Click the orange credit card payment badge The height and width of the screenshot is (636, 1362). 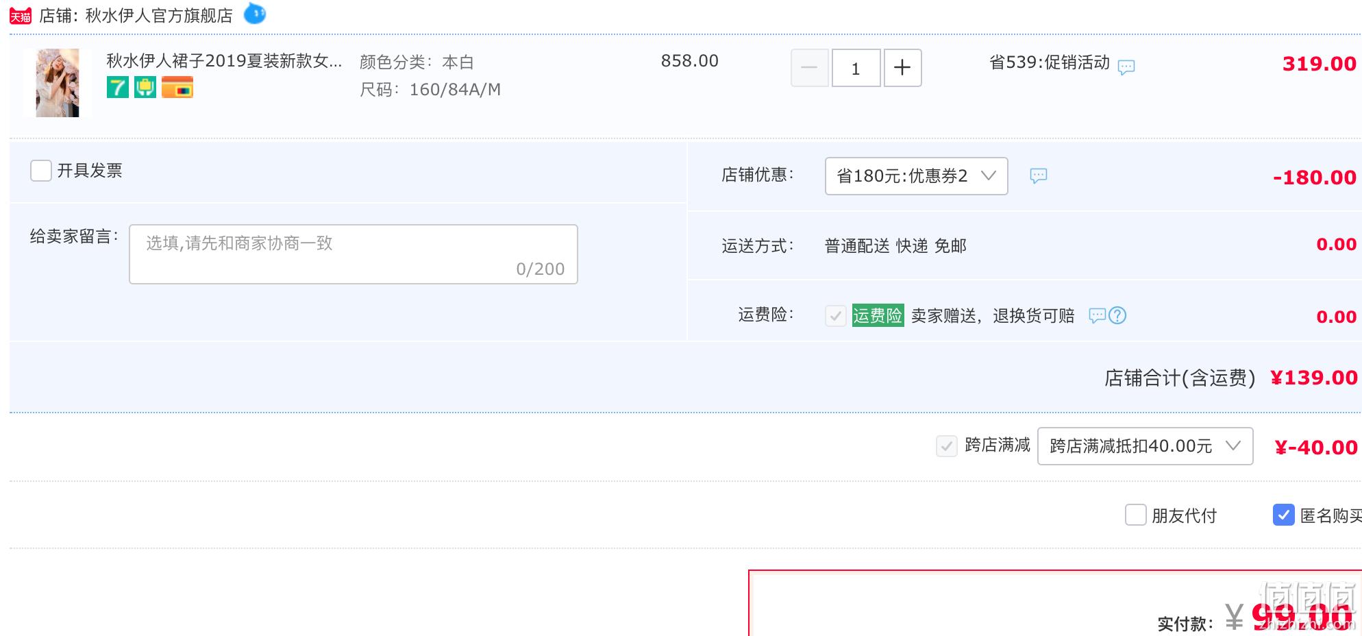pyautogui.click(x=177, y=87)
